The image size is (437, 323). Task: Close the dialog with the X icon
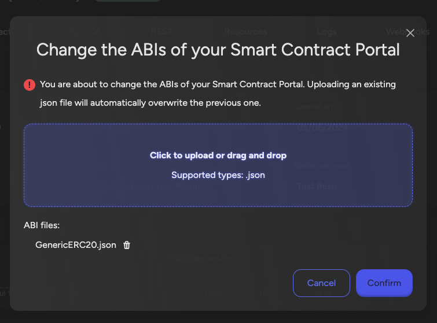click(x=410, y=33)
